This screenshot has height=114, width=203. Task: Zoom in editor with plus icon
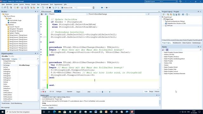click(x=110, y=92)
